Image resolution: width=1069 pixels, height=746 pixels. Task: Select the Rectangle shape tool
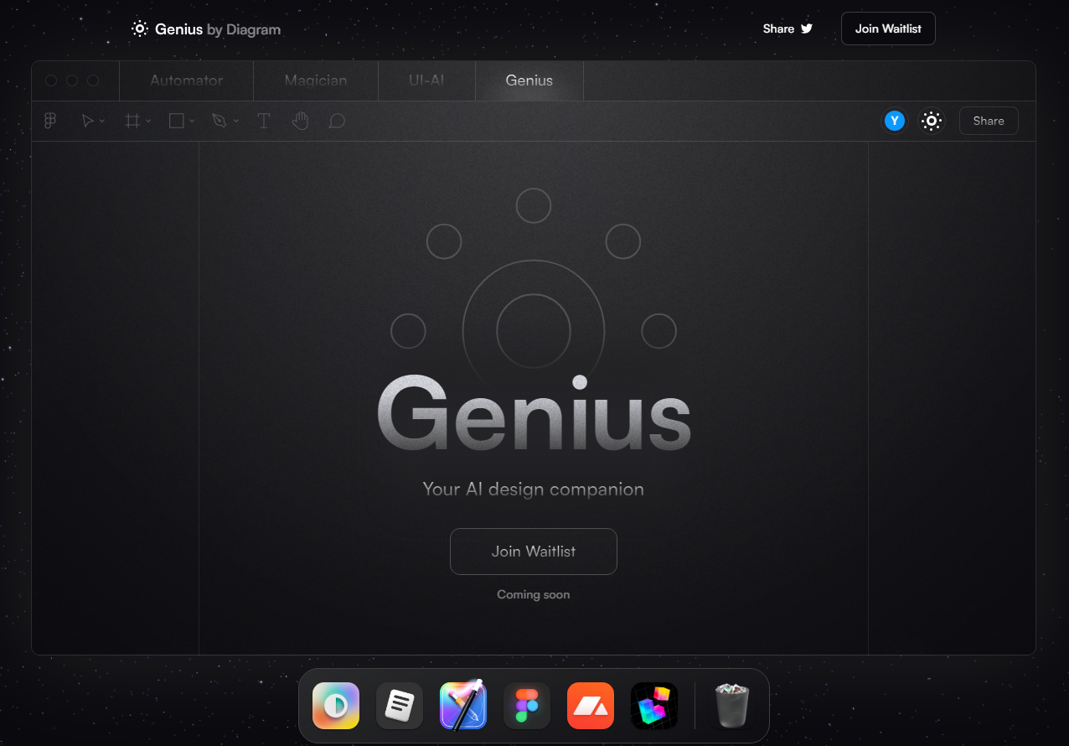pyautogui.click(x=176, y=121)
